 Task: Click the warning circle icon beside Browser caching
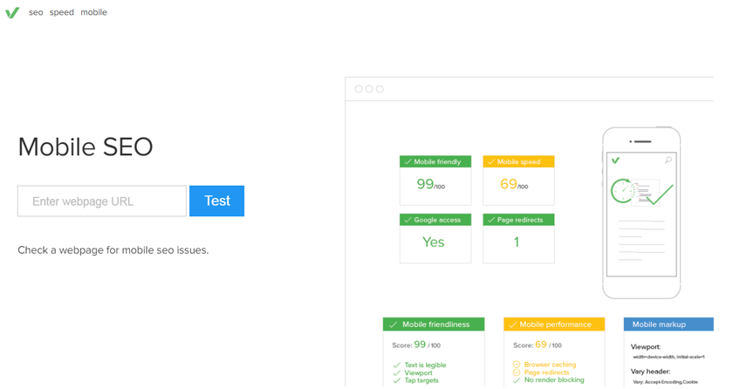pos(517,365)
